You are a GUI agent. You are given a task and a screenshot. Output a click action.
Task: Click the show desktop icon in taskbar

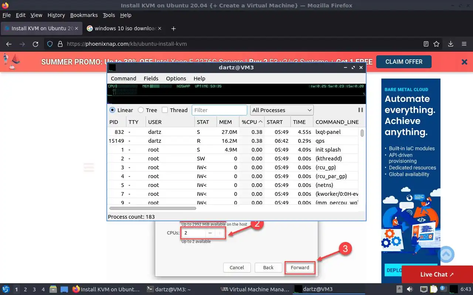point(64,289)
